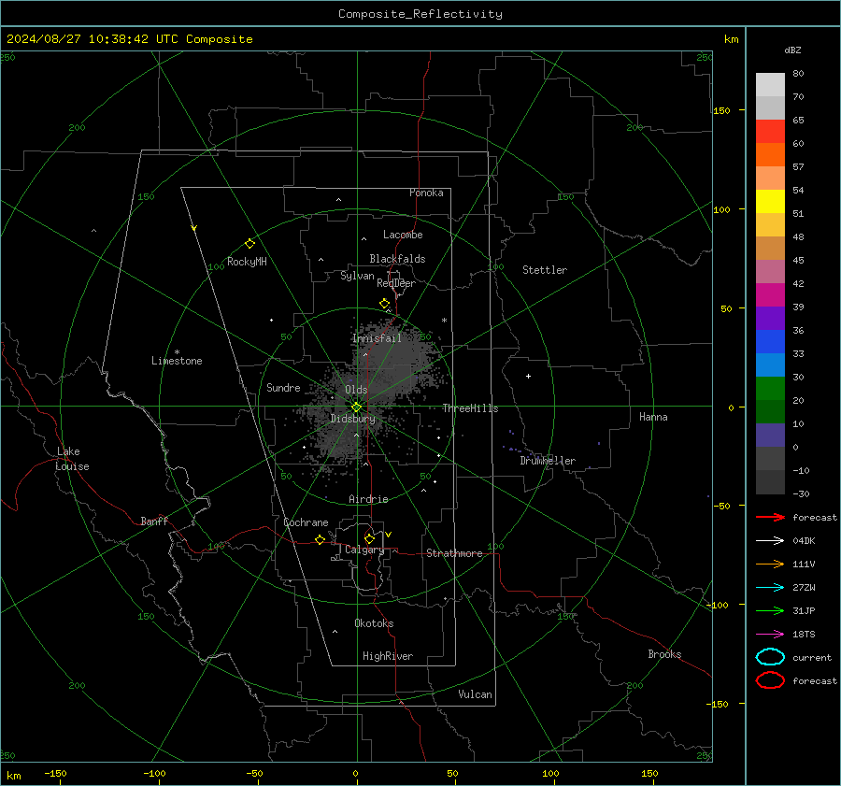Viewport: 841px width, 786px height.
Task: Click the bright red swatch in dBZ scale
Action: click(x=770, y=132)
